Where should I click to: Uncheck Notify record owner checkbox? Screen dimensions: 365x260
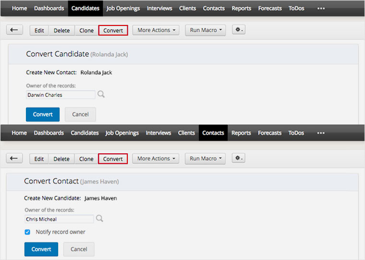[27, 232]
